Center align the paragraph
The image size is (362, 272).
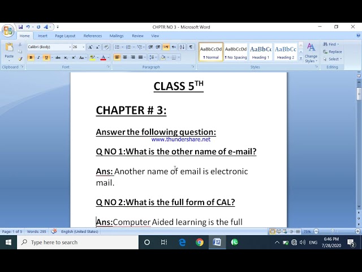(x=125, y=57)
